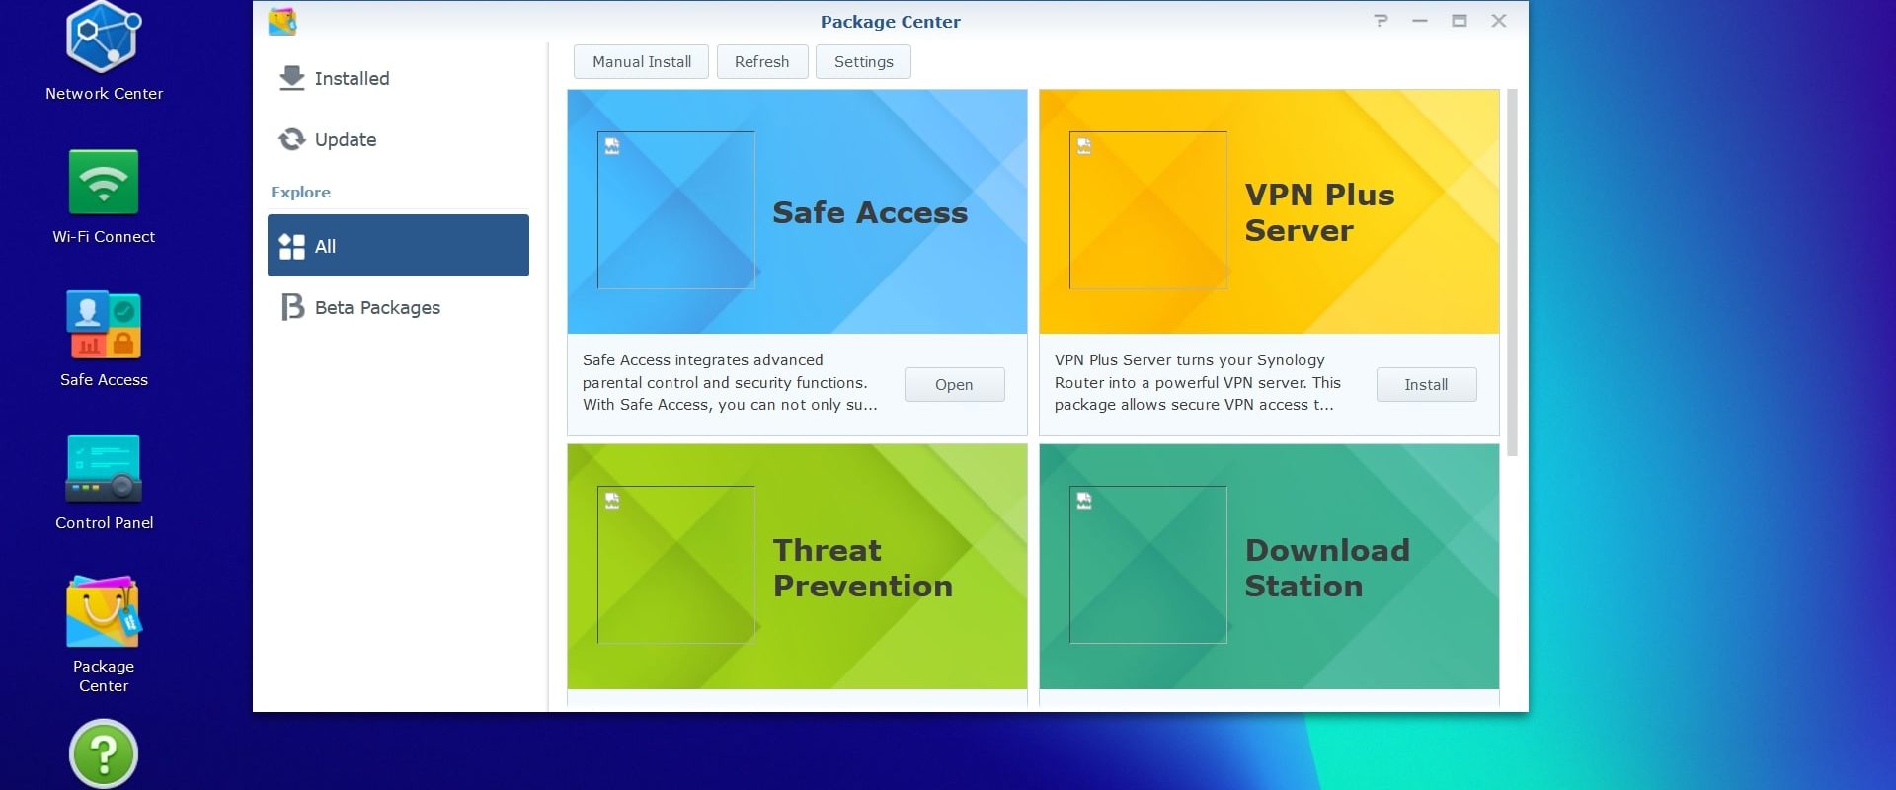
Task: Go to Installed packages section
Action: coord(398,78)
